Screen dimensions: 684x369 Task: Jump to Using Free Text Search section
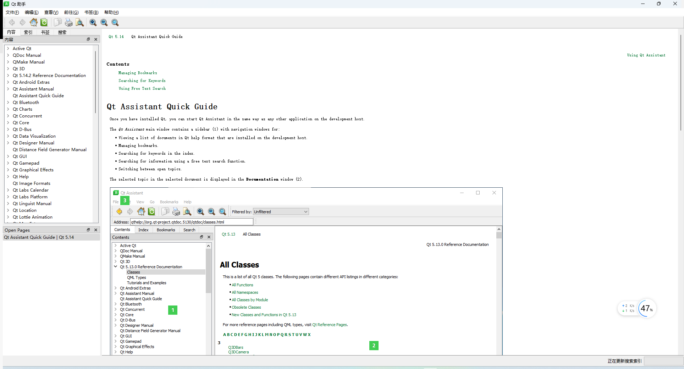click(x=142, y=89)
